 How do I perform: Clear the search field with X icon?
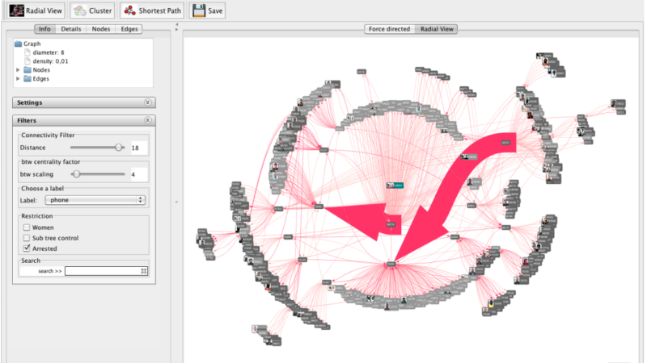point(144,271)
